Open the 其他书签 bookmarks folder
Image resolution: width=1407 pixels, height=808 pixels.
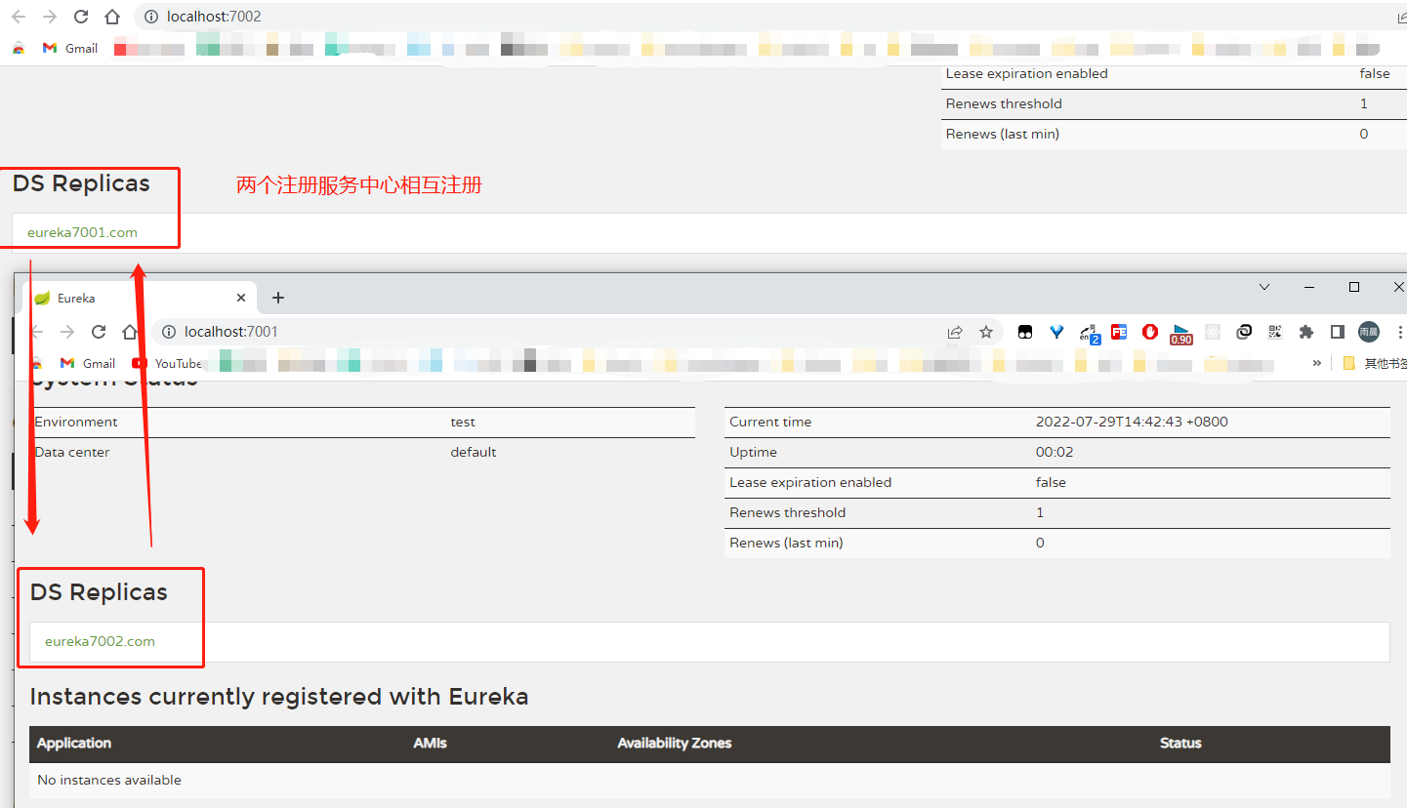point(1375,363)
